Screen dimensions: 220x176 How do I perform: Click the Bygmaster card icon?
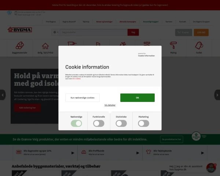pos(19,152)
